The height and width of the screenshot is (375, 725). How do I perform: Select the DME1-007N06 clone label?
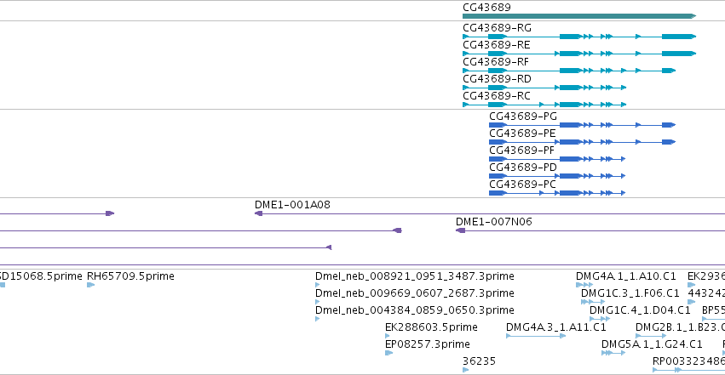[x=494, y=222]
